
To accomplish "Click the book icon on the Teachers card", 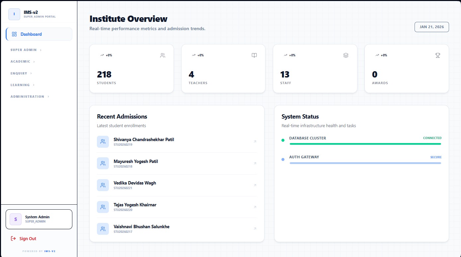I will click(254, 55).
